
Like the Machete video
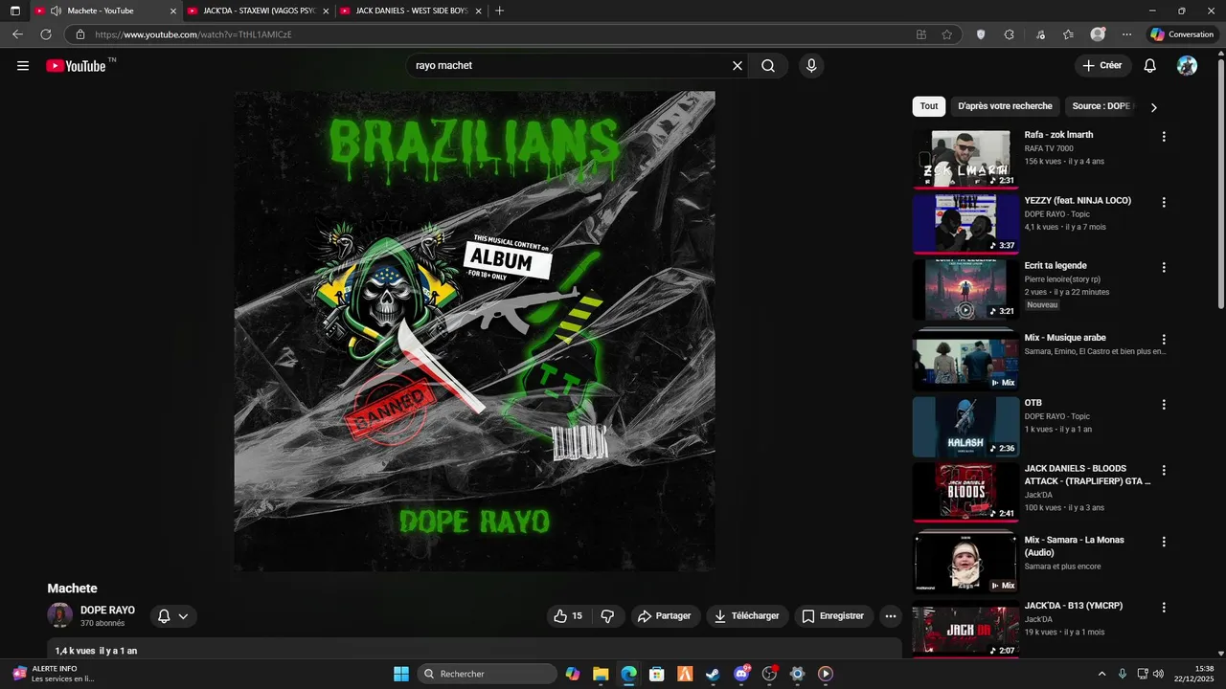tap(568, 616)
